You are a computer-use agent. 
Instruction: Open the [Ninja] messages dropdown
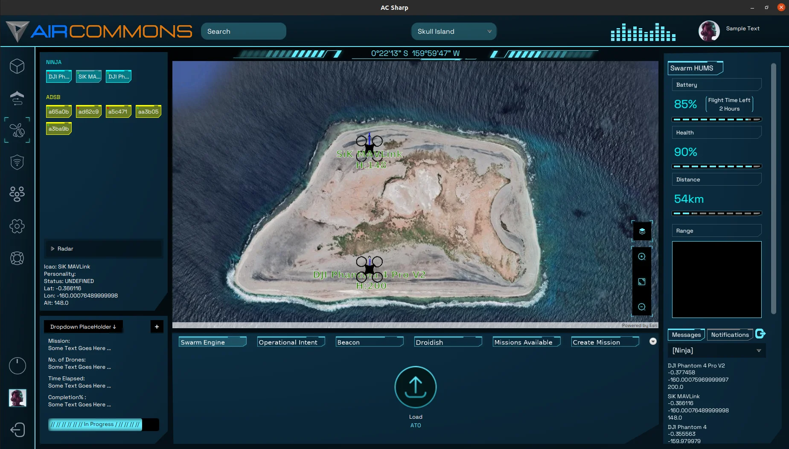pos(716,350)
